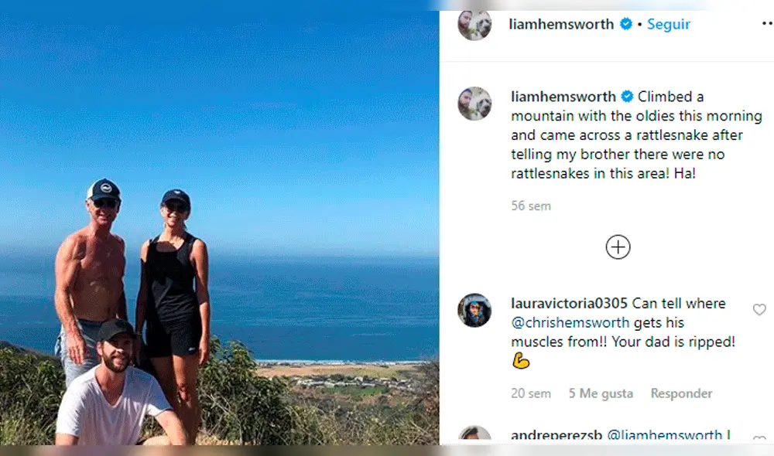View likes via 5 Me gusta

tap(601, 393)
